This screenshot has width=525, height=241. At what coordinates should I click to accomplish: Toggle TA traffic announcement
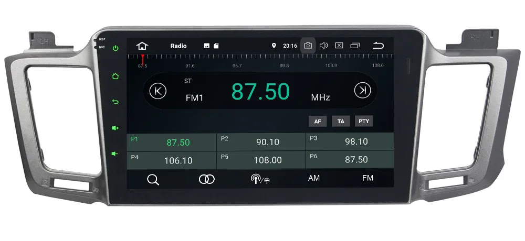tap(341, 122)
